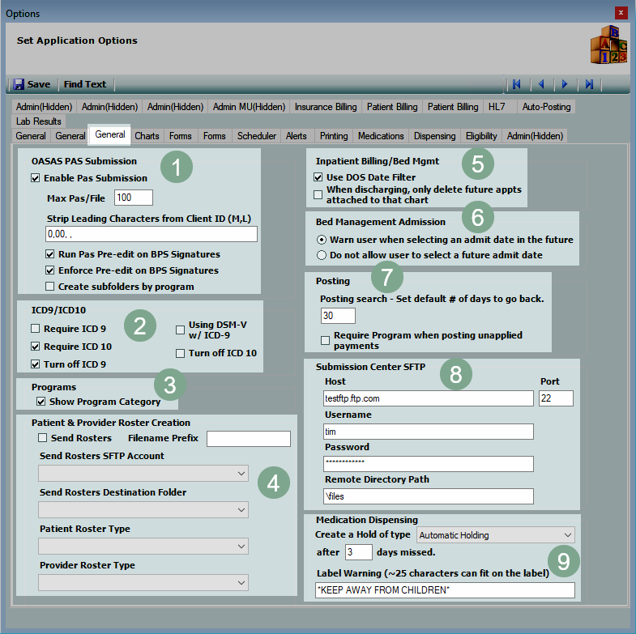Image resolution: width=636 pixels, height=634 pixels.
Task: Disable the Enable Pas Submission checkbox
Action: click(x=36, y=178)
